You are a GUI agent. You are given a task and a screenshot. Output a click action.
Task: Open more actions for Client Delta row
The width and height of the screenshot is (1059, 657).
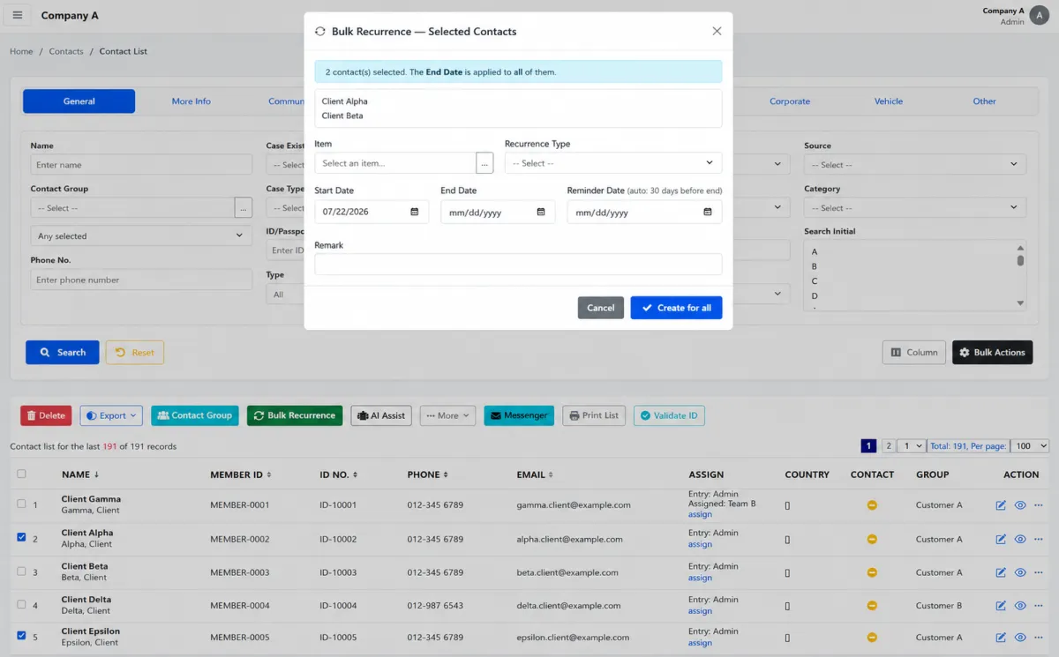click(x=1038, y=606)
